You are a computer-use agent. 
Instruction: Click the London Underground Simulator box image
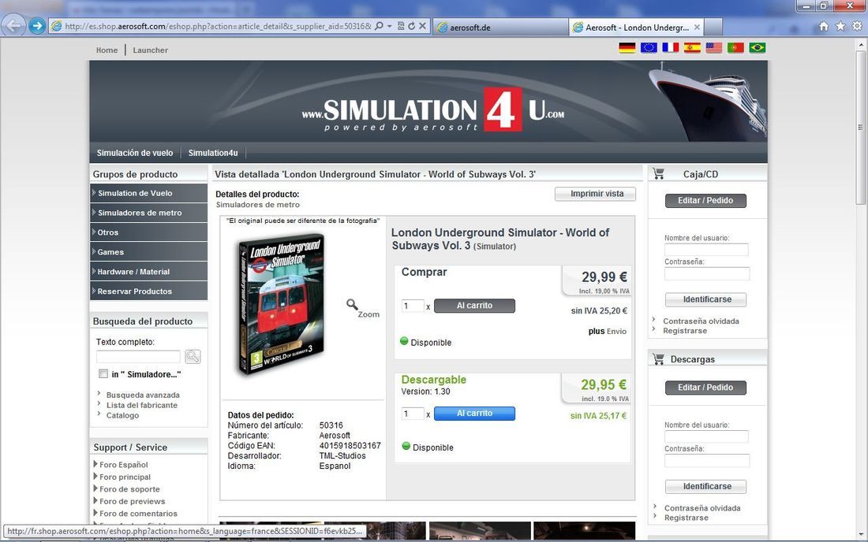tap(281, 304)
